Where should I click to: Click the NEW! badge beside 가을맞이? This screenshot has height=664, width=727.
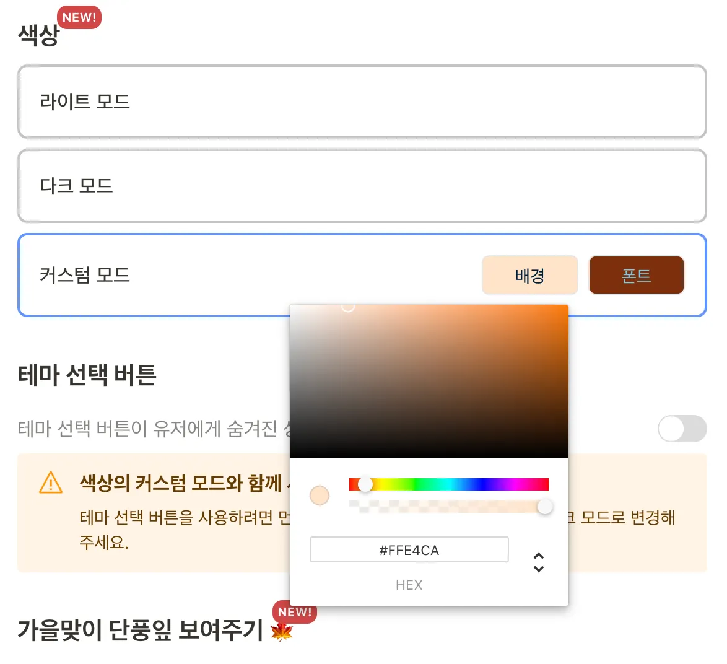295,611
